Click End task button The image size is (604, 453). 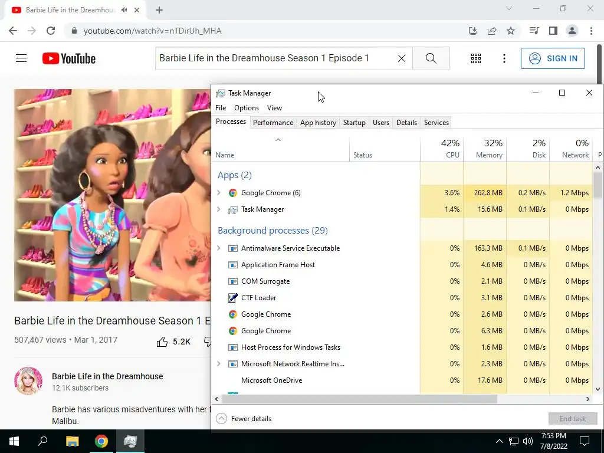tap(573, 419)
